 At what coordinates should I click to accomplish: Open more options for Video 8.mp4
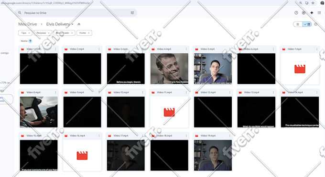click(55, 92)
